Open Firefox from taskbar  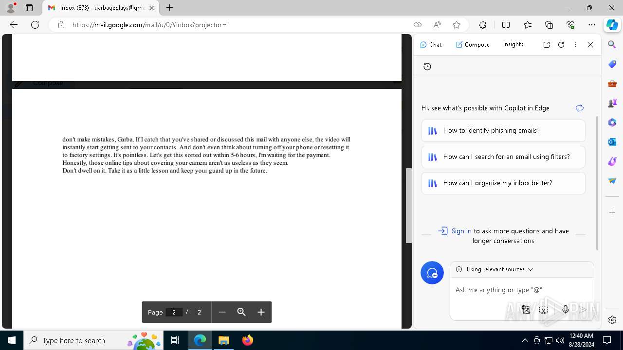click(247, 340)
